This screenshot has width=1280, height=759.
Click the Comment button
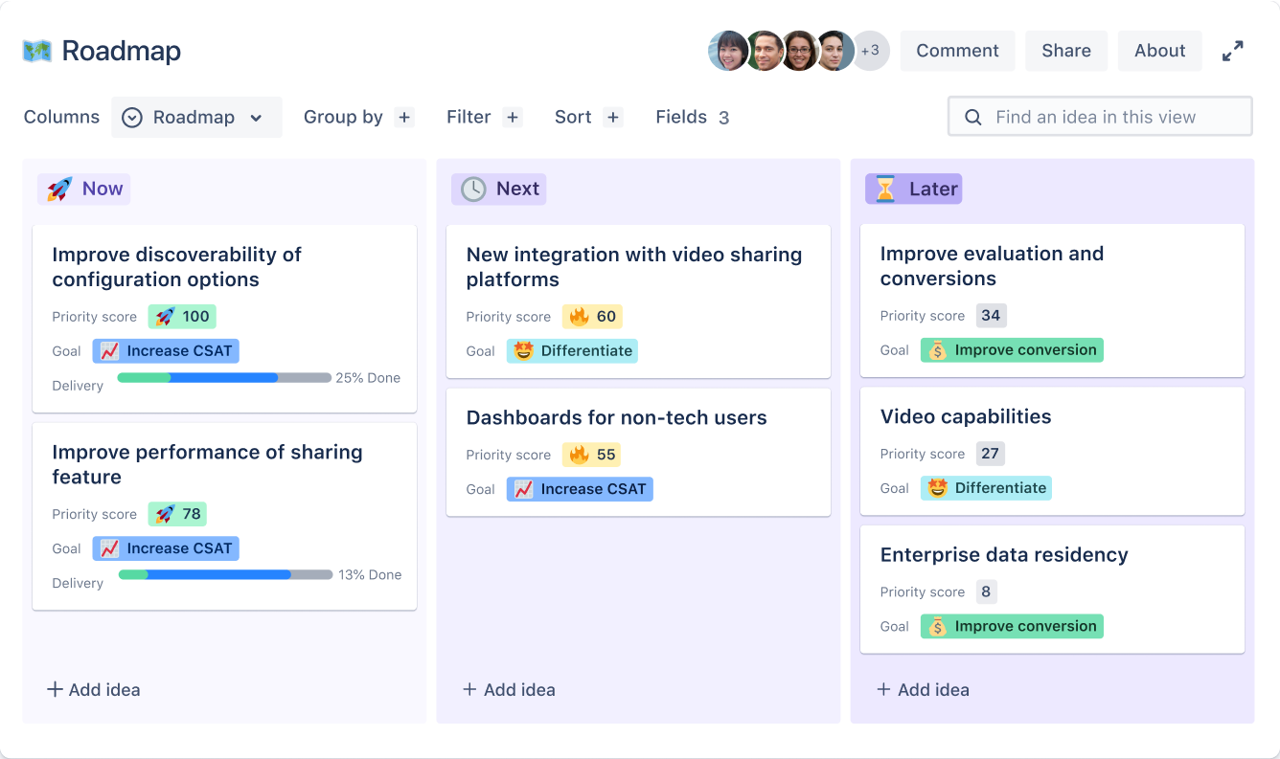point(957,51)
